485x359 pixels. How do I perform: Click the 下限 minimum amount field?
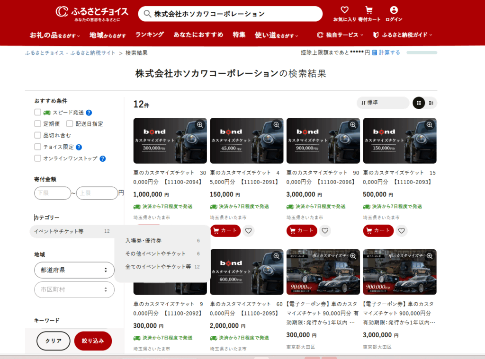click(x=52, y=193)
